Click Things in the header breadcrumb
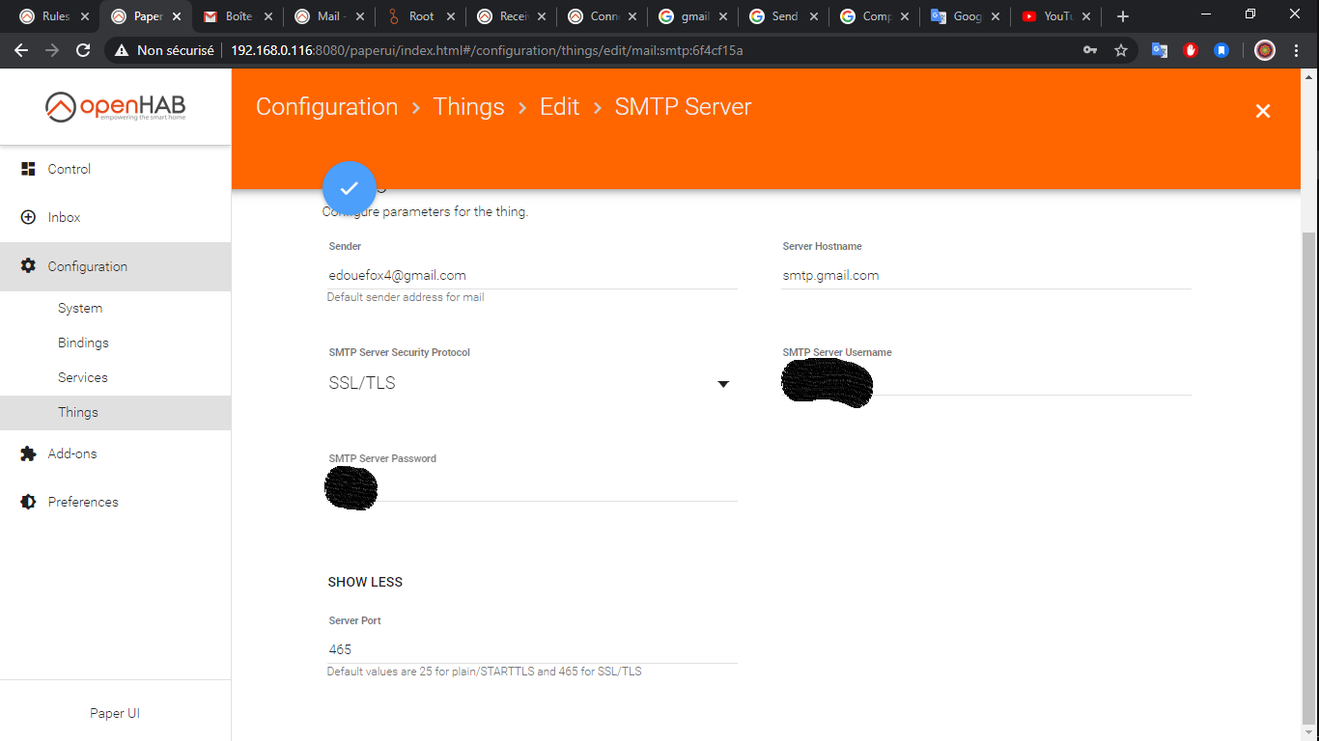1319x741 pixels. [468, 107]
